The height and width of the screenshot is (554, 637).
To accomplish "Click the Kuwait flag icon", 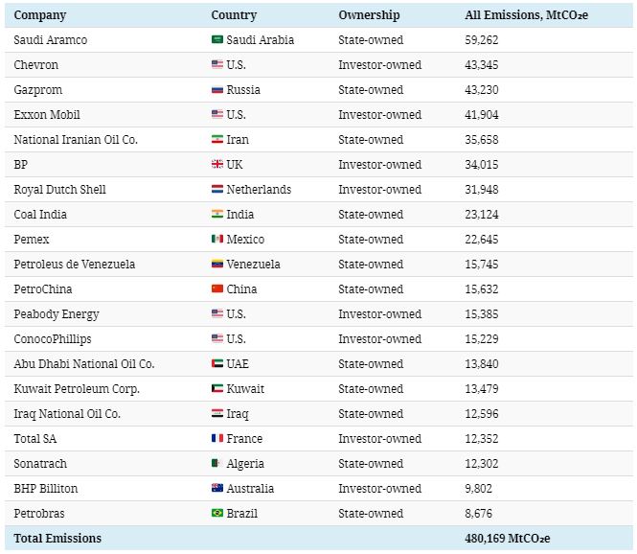I will pos(217,388).
